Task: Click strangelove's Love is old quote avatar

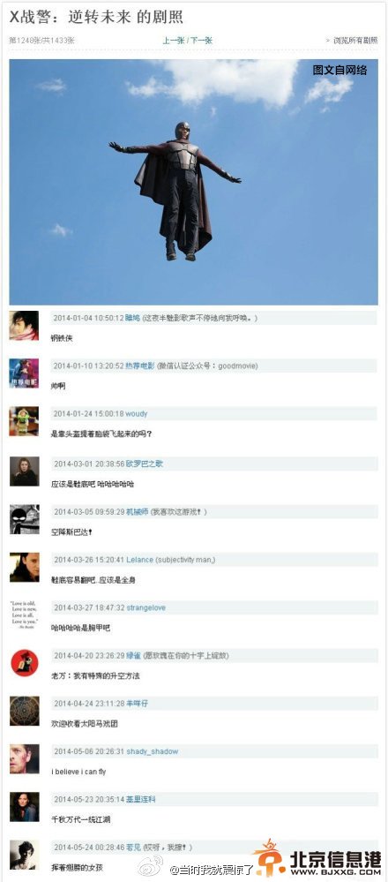Action: click(x=24, y=614)
